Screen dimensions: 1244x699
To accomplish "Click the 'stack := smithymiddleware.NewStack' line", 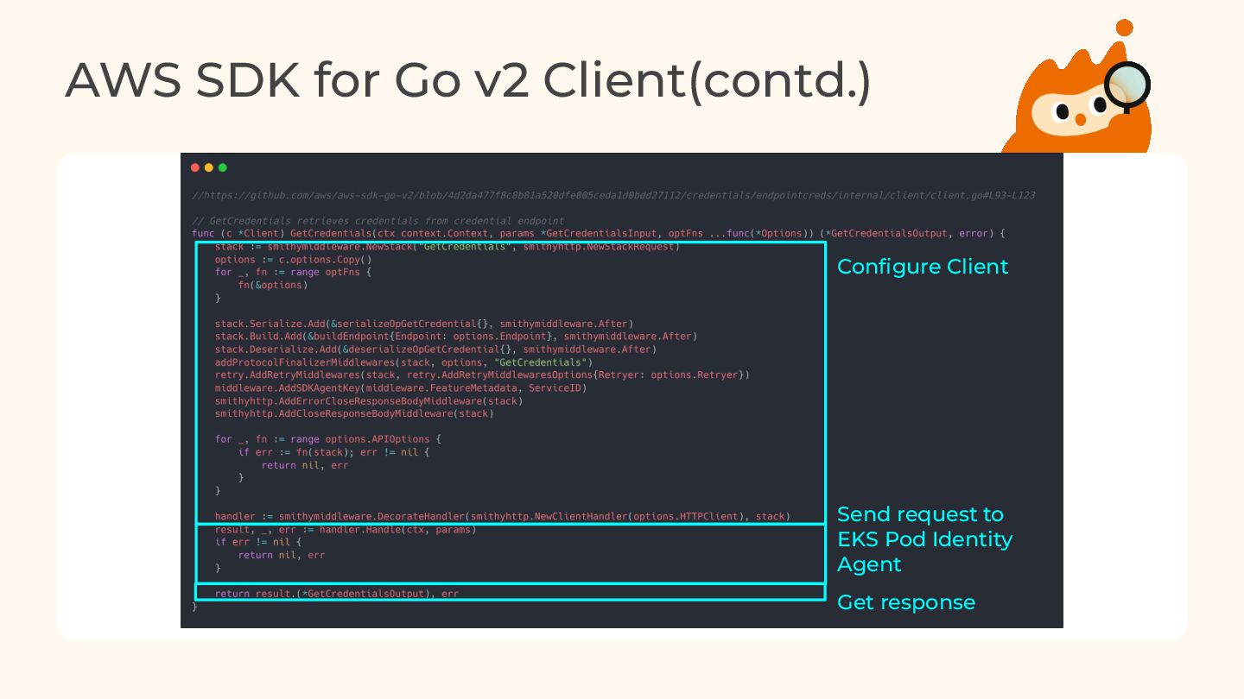I will pos(447,247).
